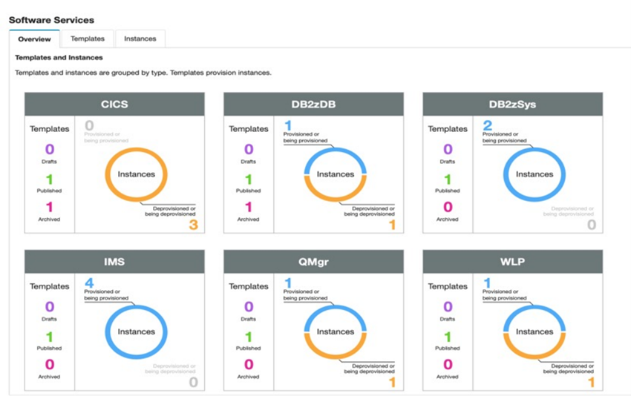This screenshot has width=631, height=396.
Task: Click IMS deprovisioned count 0
Action: (194, 382)
